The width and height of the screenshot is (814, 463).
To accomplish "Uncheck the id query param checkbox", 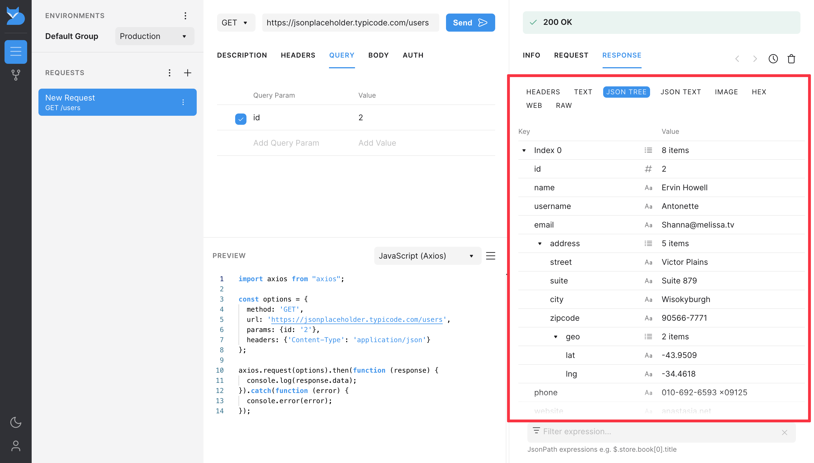I will pyautogui.click(x=240, y=119).
